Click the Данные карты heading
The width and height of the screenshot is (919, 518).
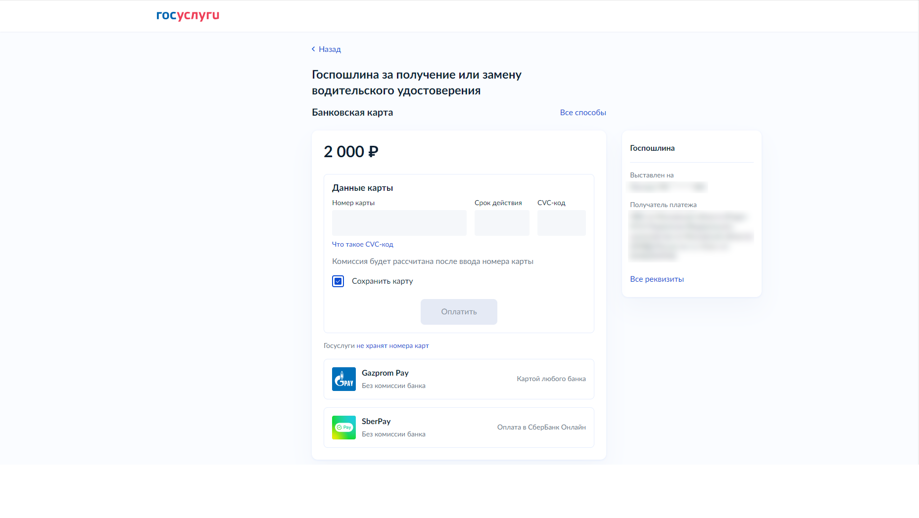[362, 188]
